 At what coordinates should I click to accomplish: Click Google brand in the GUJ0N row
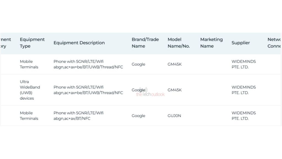pyautogui.click(x=138, y=116)
